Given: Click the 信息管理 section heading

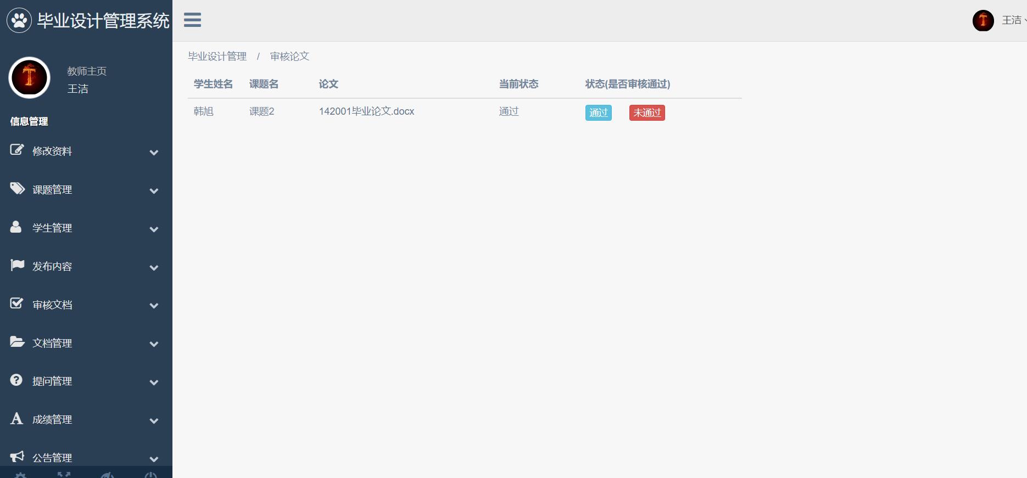Looking at the screenshot, I should [29, 121].
